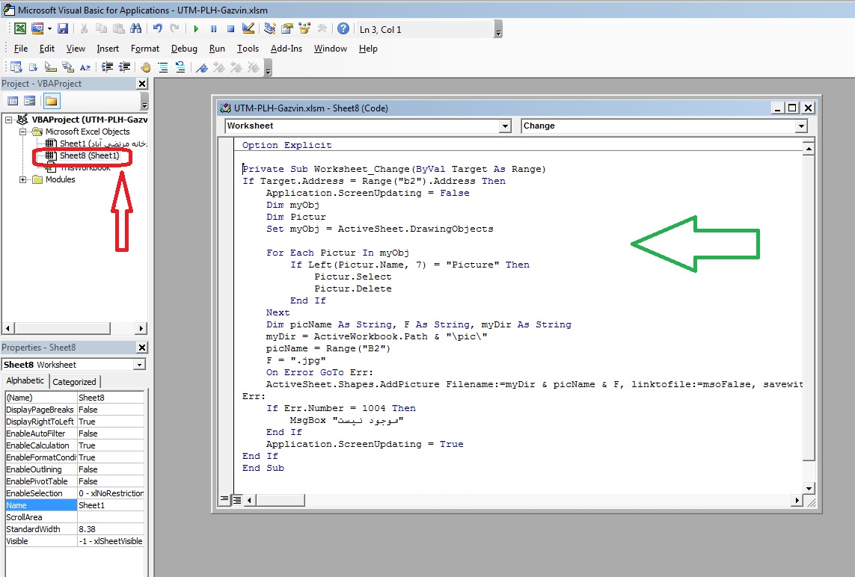Open Find with the binoculars icon
The image size is (855, 577).
point(136,29)
